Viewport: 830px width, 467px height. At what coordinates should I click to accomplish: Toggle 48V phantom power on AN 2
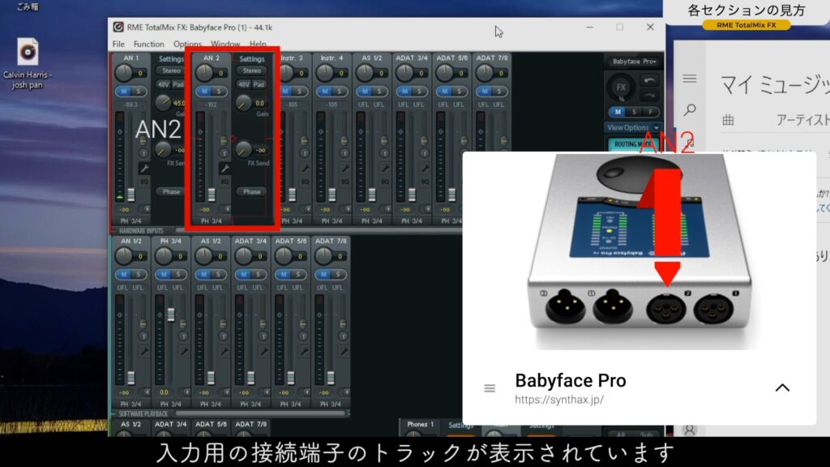pyautogui.click(x=243, y=84)
